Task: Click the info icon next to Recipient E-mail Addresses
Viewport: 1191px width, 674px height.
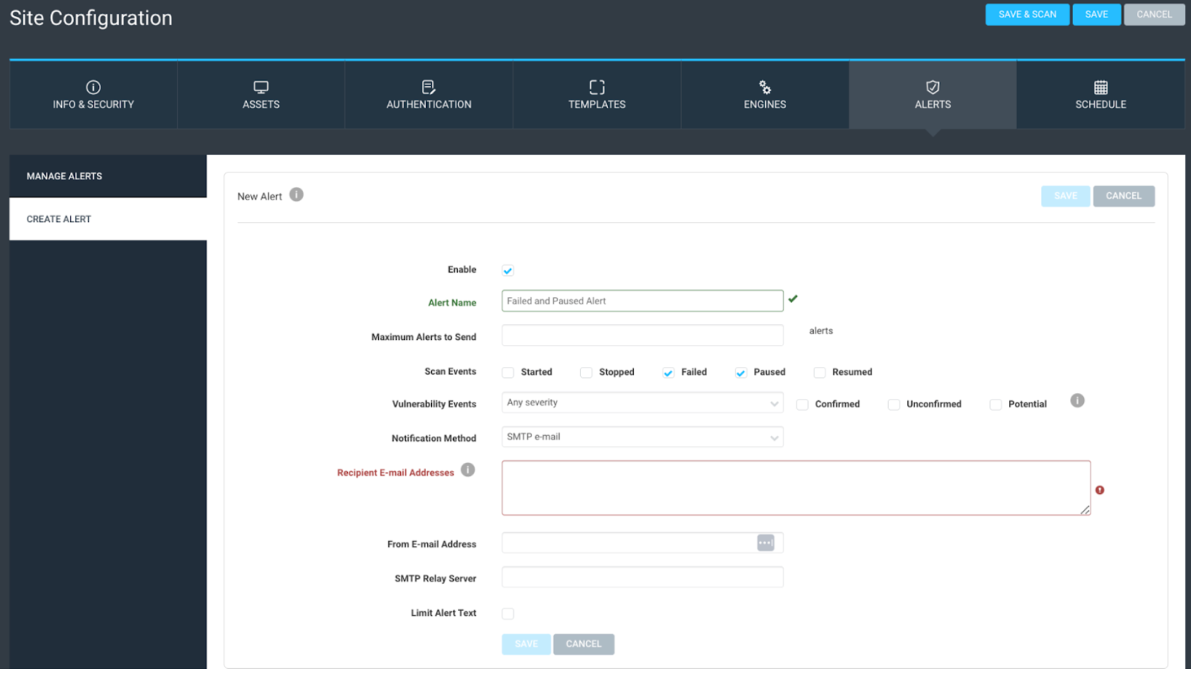Action: click(x=468, y=470)
